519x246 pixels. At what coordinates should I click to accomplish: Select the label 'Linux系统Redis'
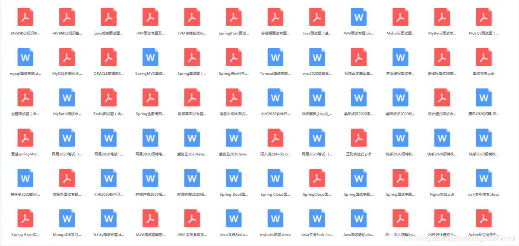pos(234,235)
